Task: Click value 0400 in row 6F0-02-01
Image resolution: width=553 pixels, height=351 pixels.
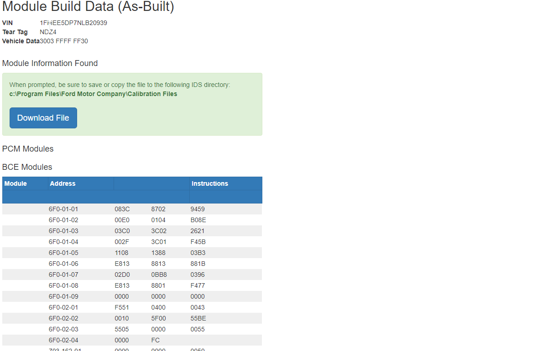Action: [x=158, y=307]
